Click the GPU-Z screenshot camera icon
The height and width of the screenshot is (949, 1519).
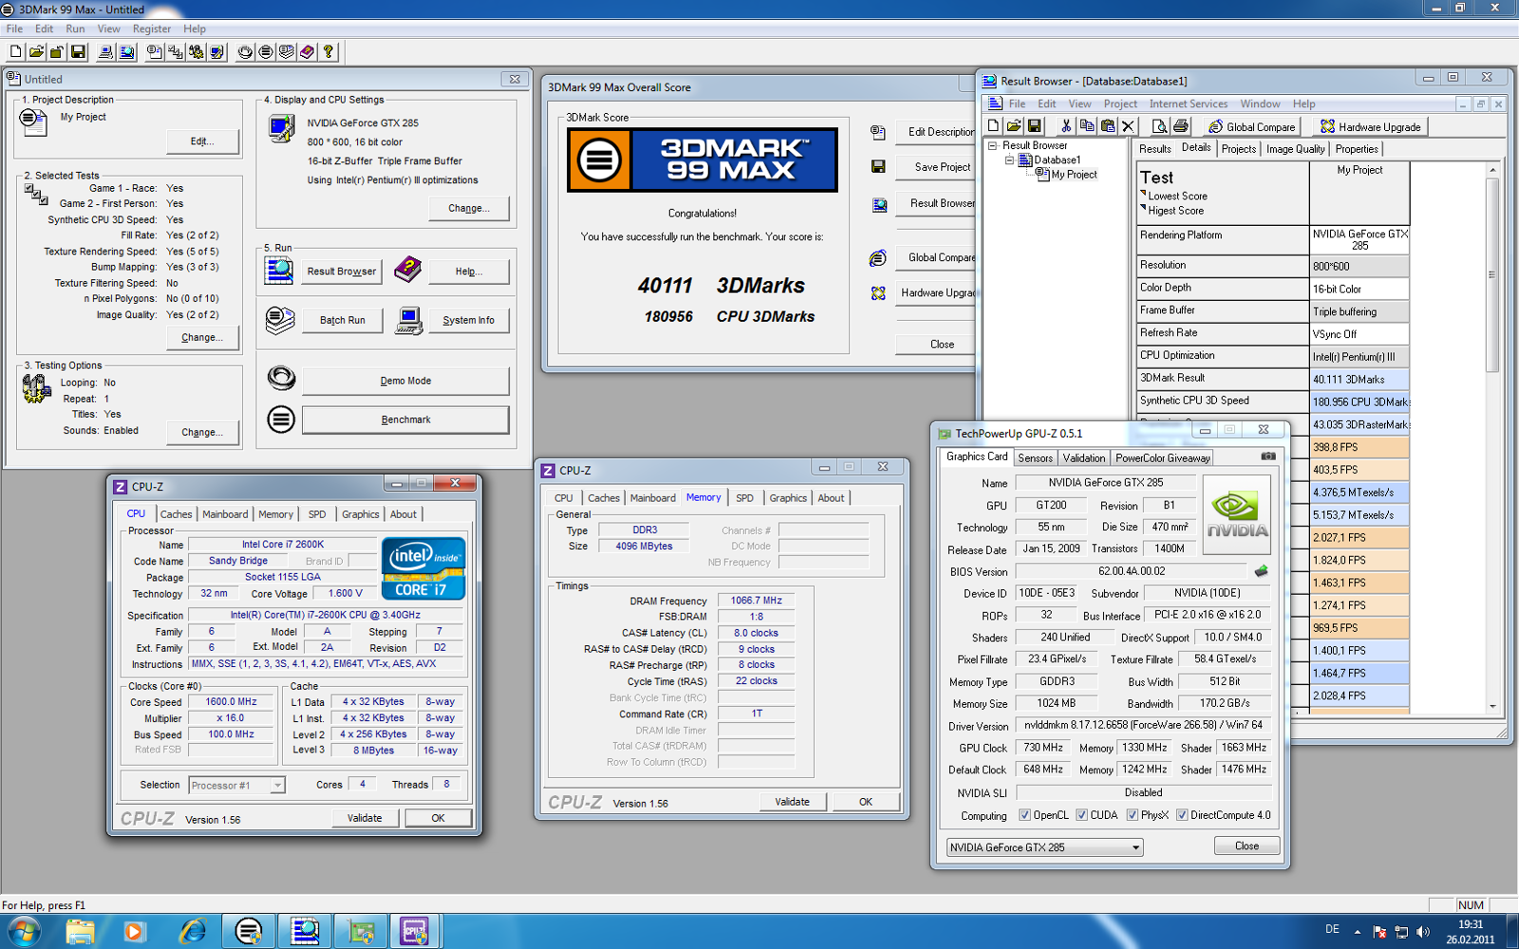1268,456
